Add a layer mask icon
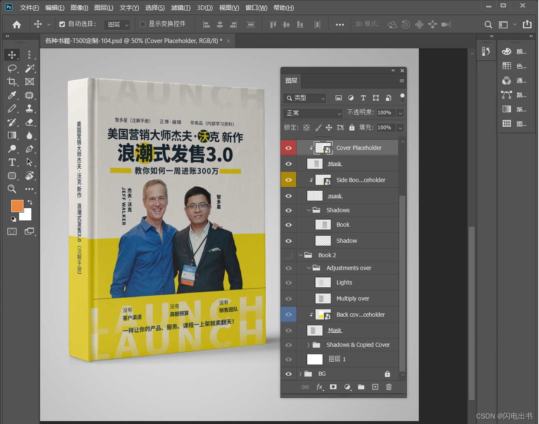 pos(333,387)
